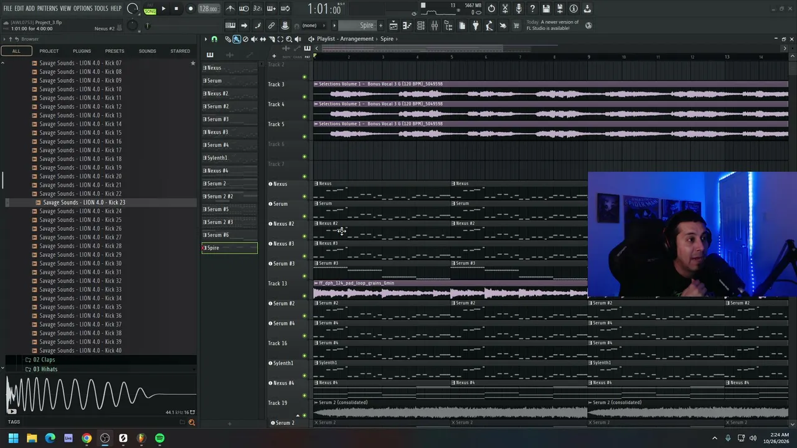797x448 pixels.
Task: Select Kick 23 sample in the browser
Action: tap(84, 202)
